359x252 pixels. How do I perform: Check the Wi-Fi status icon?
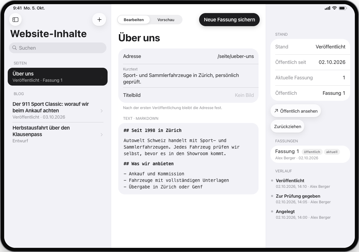point(334,8)
